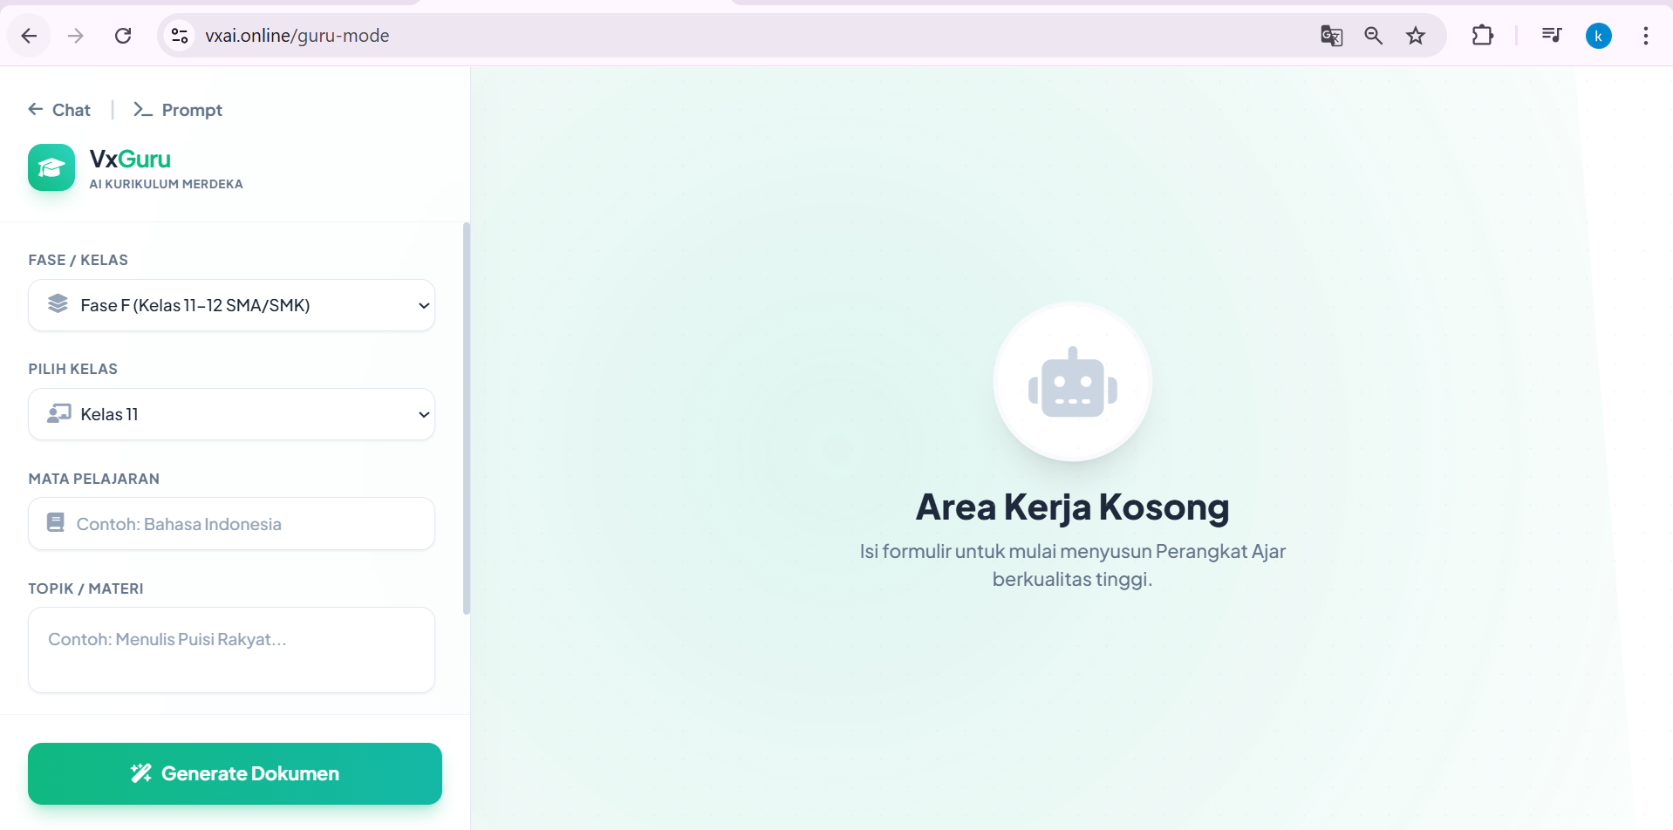Go back to Chat mode

click(x=59, y=110)
